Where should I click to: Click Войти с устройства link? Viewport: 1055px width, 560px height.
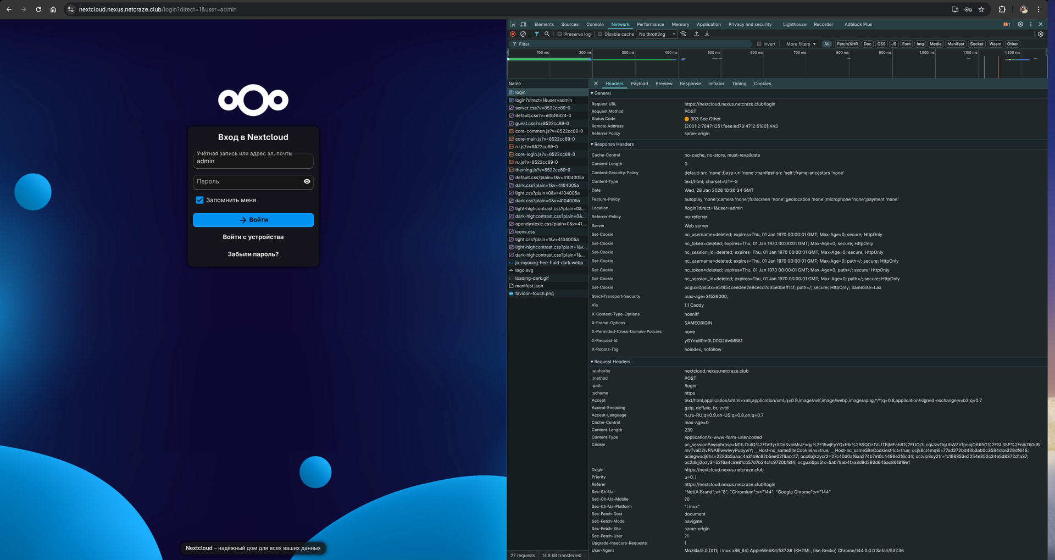click(253, 237)
